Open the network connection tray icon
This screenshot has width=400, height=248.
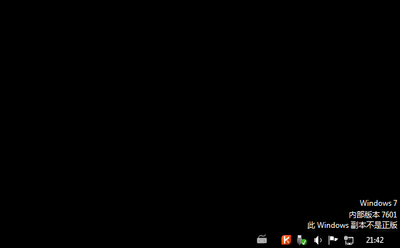pos(349,240)
